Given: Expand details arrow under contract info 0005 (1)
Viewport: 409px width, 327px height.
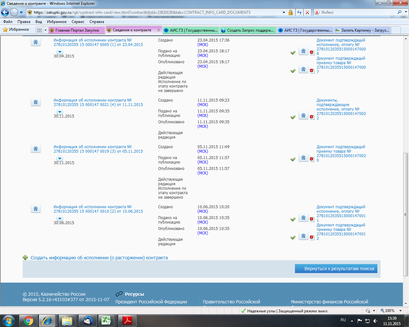Looking at the screenshot, I should tap(60, 52).
